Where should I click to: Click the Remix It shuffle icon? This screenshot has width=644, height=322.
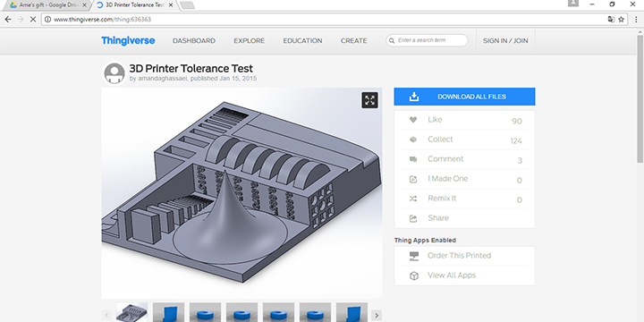coord(413,199)
